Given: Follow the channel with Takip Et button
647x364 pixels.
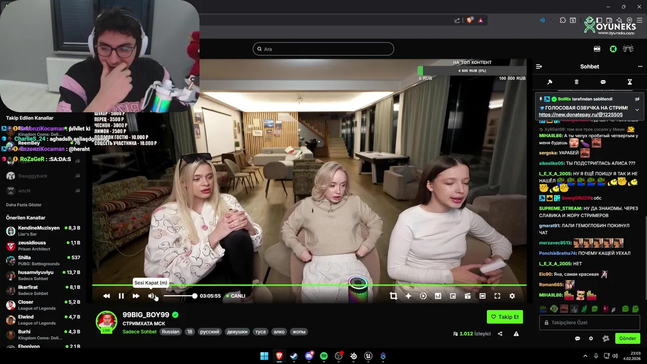Looking at the screenshot, I should coord(505,317).
